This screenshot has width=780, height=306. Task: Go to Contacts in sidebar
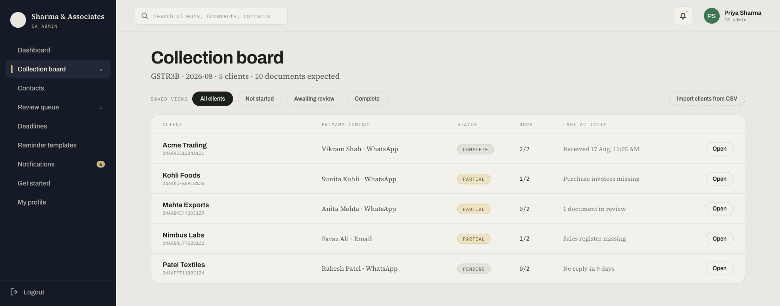(58, 88)
